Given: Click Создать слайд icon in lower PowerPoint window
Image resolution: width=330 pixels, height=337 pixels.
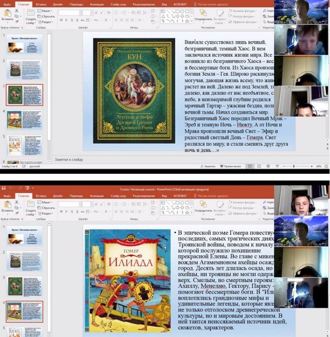Looking at the screenshot, I should point(30,204).
